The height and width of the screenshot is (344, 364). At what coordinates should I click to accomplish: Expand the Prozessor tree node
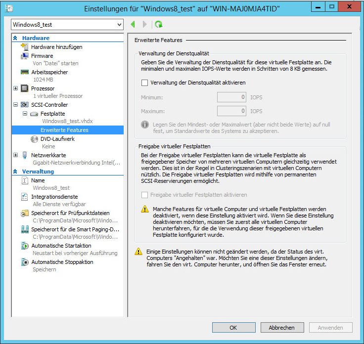pos(16,88)
